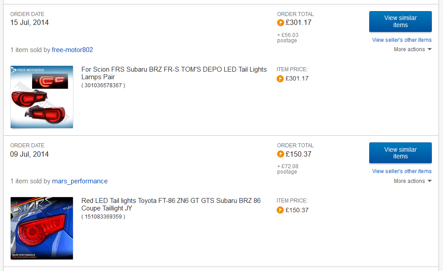Click the dropdown arrow next to first More actions
Image resolution: width=443 pixels, height=271 pixels.
(x=430, y=49)
